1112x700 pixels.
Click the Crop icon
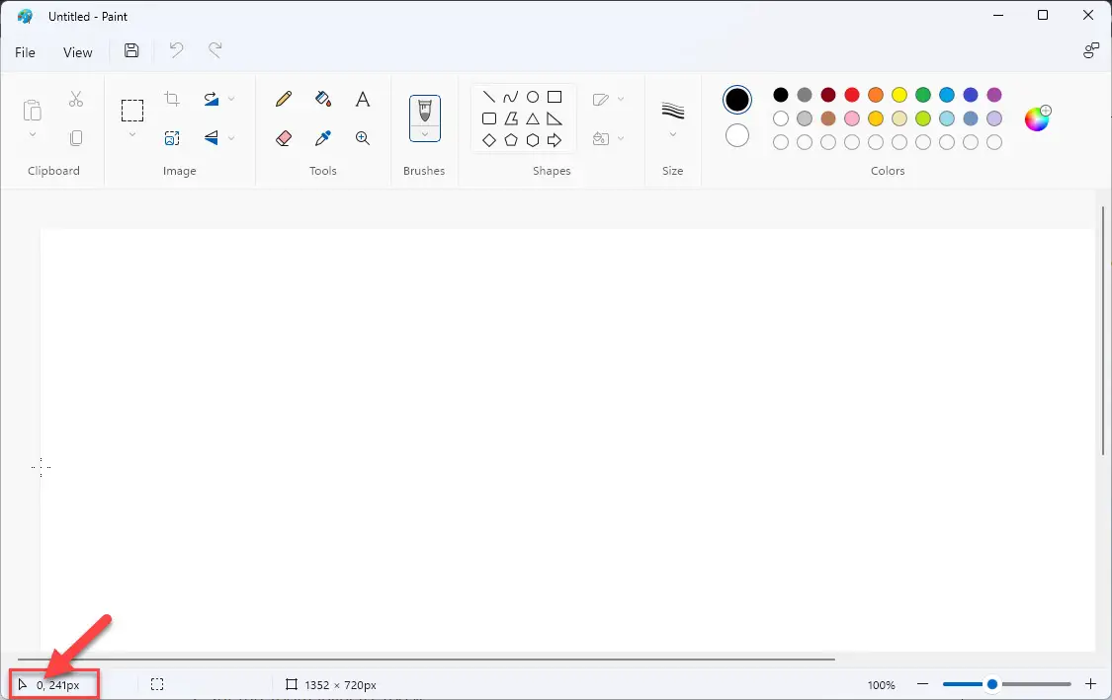[172, 99]
